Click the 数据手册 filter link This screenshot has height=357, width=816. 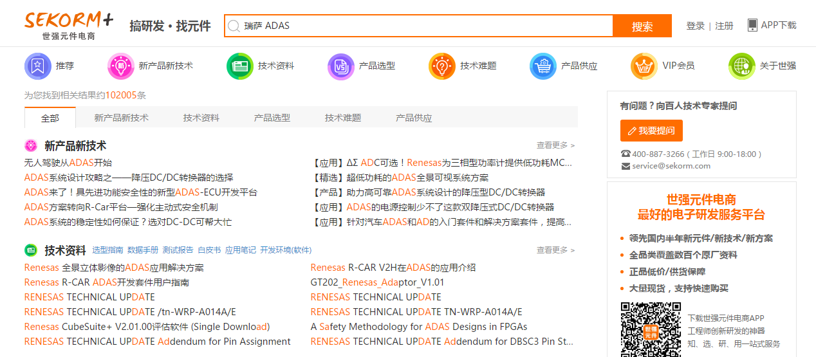[x=143, y=250]
